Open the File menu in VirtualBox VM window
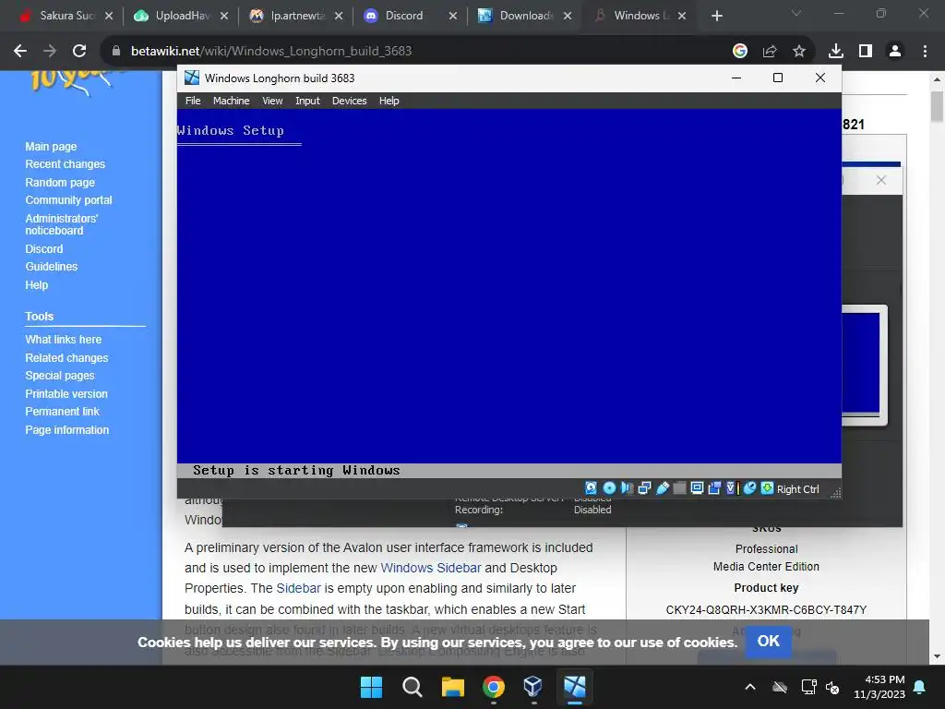 click(193, 101)
